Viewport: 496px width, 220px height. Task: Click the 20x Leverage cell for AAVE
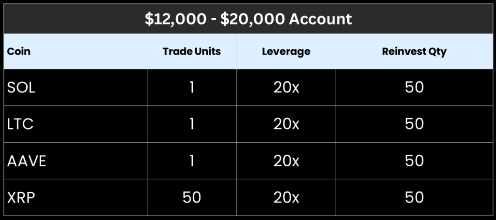click(x=286, y=161)
